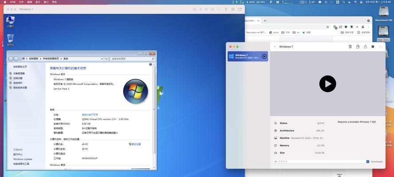Image resolution: width=394 pixels, height=177 pixels.
Task: Open the 其他书签 bookmarks folder in Chrome
Action: point(347,33)
